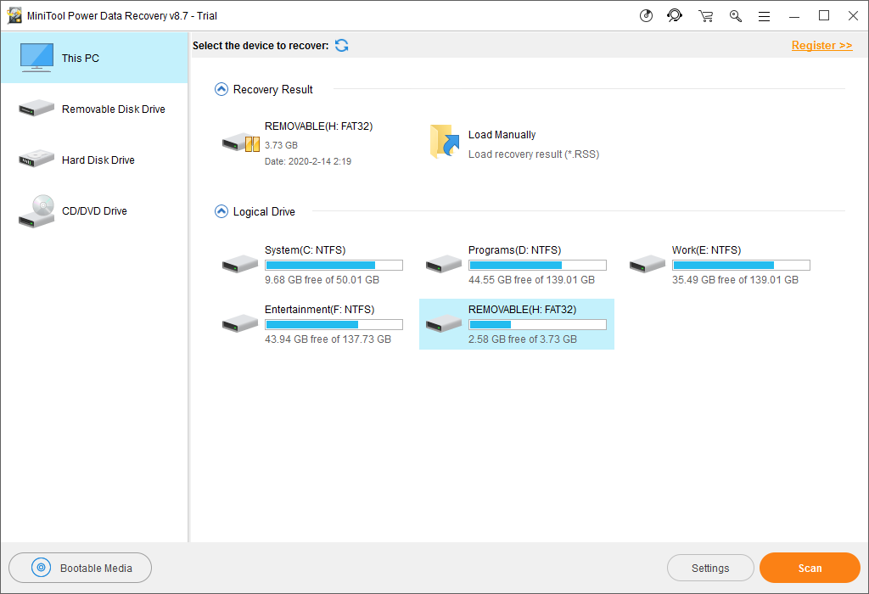Click the Register link
The height and width of the screenshot is (594, 869).
[821, 45]
